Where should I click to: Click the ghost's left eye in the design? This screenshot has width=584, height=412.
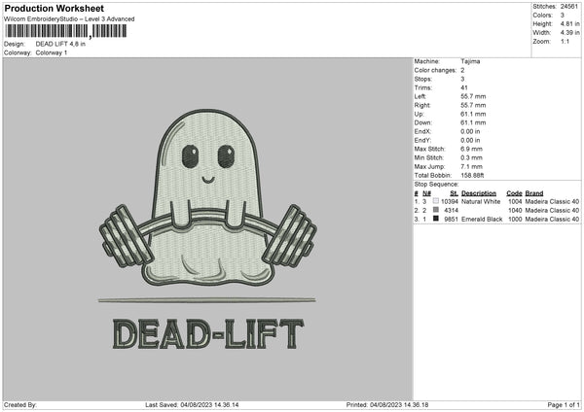(x=190, y=153)
